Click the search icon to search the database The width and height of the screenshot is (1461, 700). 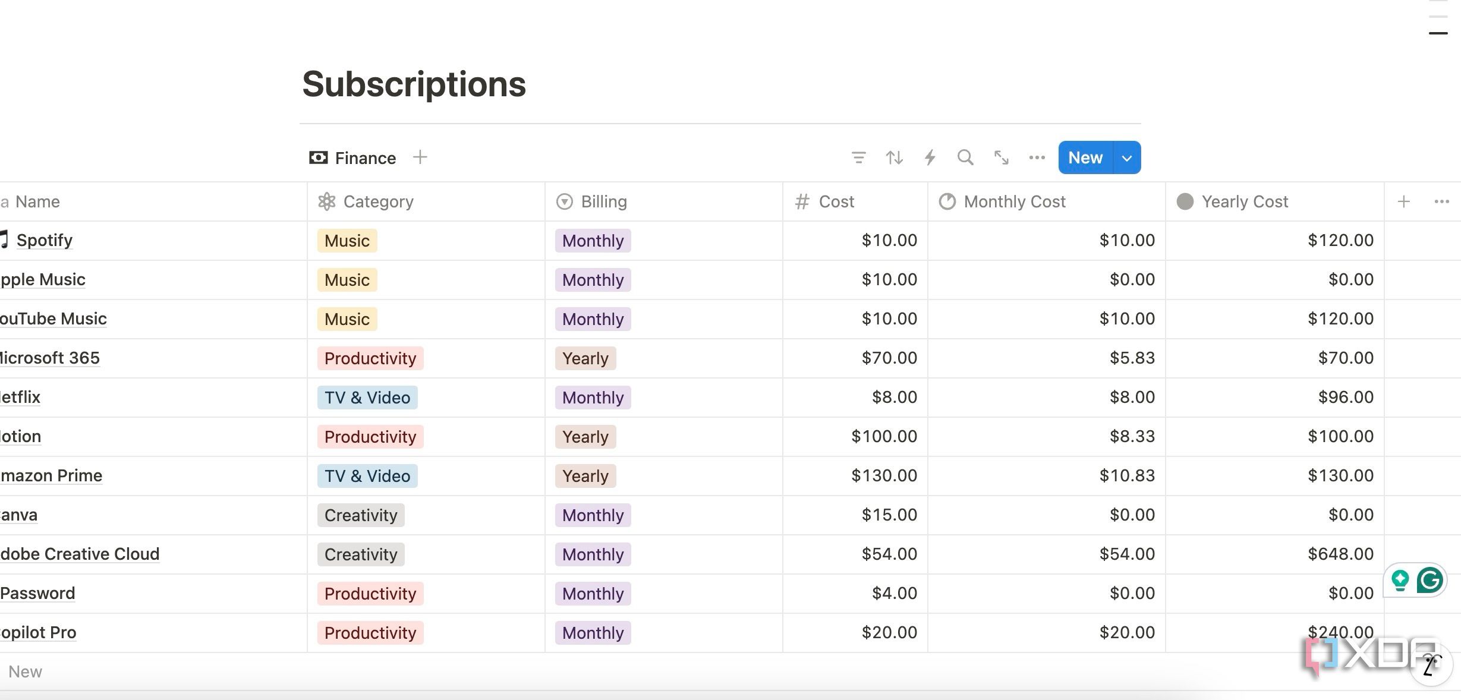[x=965, y=157]
